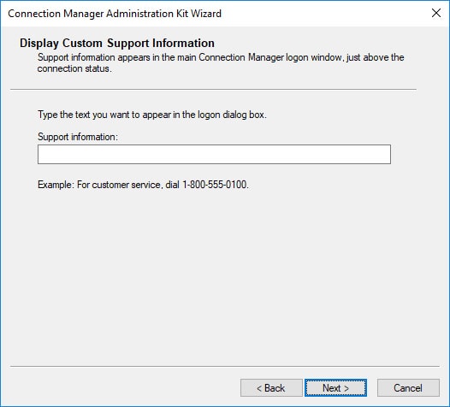Click the 1-800-555-0100 example phone number

[216, 185]
